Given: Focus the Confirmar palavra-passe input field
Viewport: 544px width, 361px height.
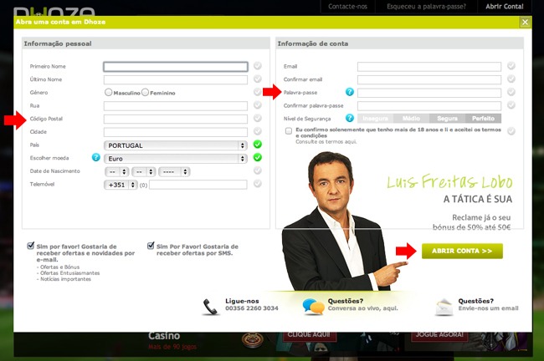Looking at the screenshot, I should [x=429, y=106].
